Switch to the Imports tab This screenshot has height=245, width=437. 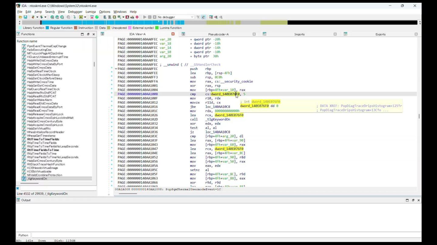coord(299,34)
